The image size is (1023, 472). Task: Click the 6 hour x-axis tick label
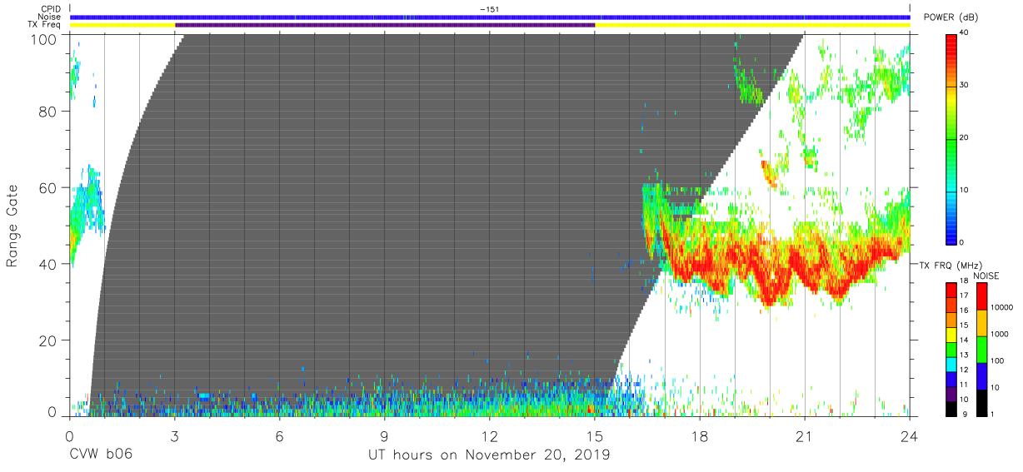pos(279,436)
